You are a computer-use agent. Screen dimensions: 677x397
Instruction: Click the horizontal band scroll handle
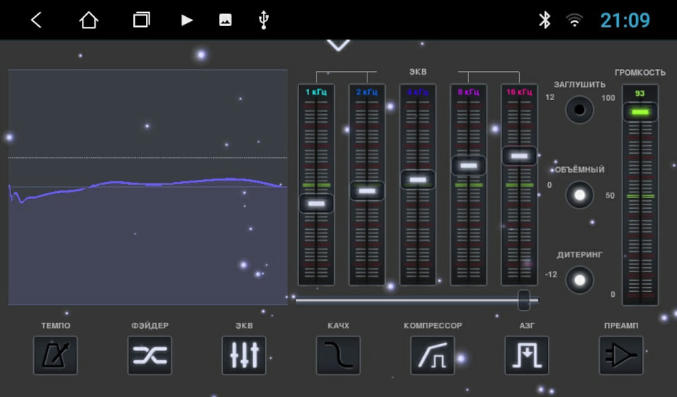pyautogui.click(x=524, y=300)
